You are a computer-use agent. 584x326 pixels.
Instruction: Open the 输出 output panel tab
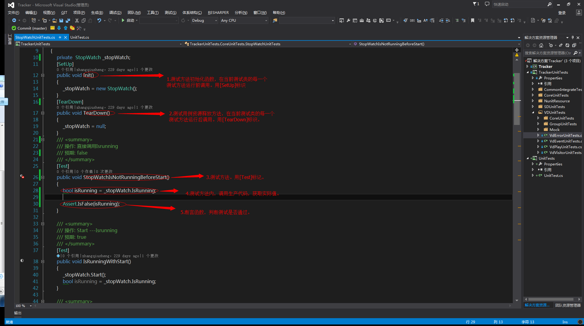18,313
